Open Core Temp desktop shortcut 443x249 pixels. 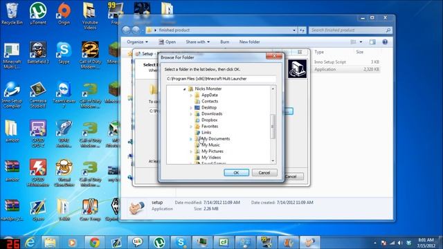[x=90, y=210]
